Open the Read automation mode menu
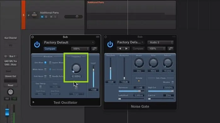This screenshot has width=220, height=123. click(x=10, y=85)
